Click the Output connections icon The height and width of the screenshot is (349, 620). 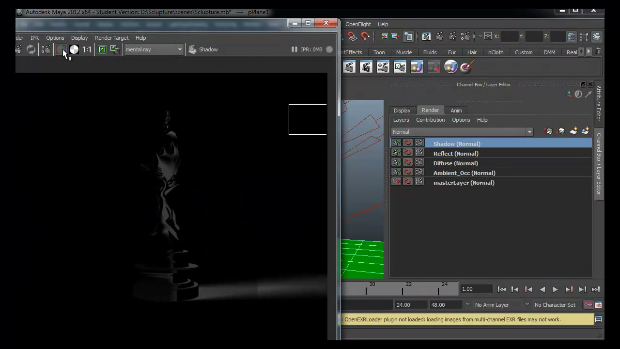tap(396, 36)
